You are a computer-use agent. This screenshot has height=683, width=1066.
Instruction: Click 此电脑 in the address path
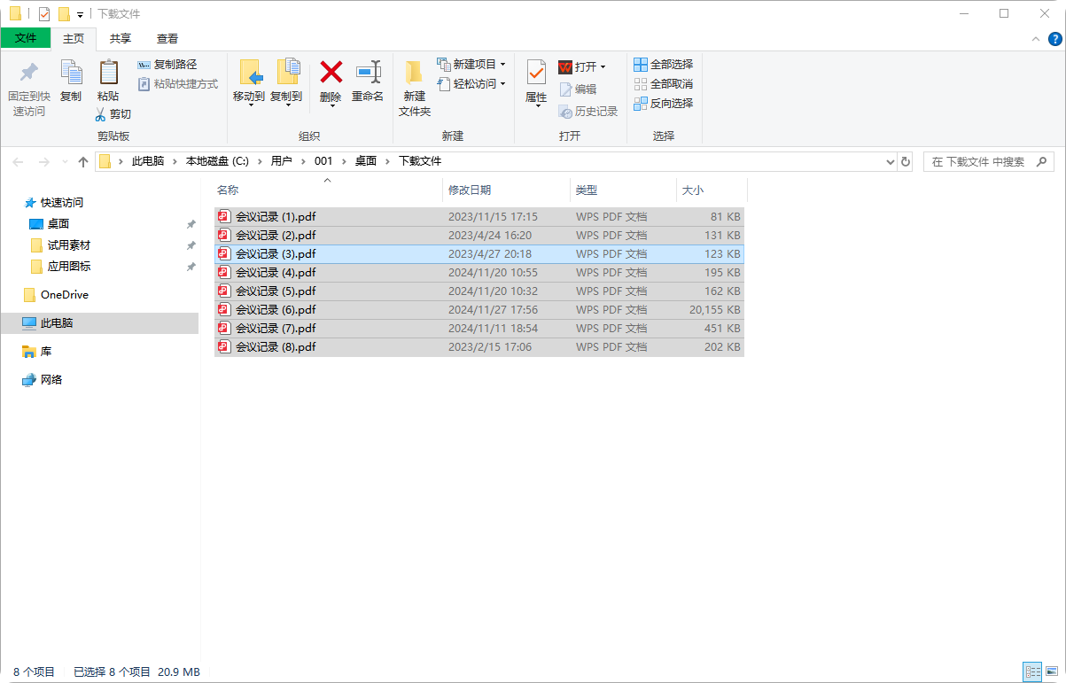(x=148, y=161)
